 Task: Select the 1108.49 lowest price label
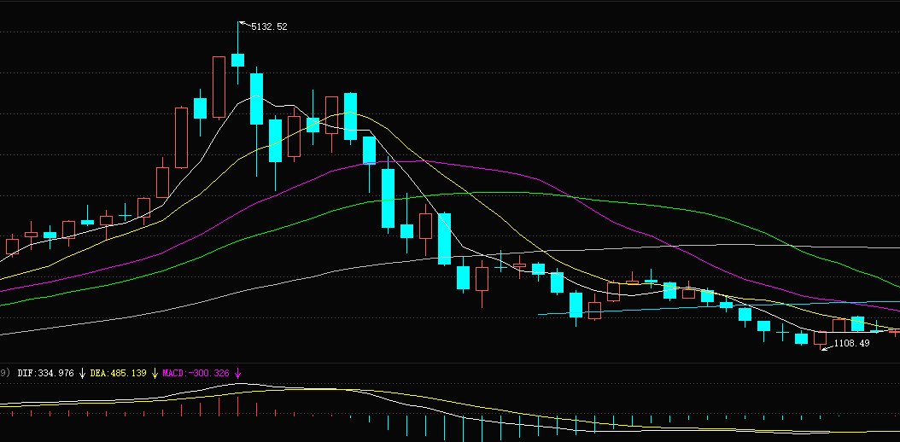click(x=852, y=343)
